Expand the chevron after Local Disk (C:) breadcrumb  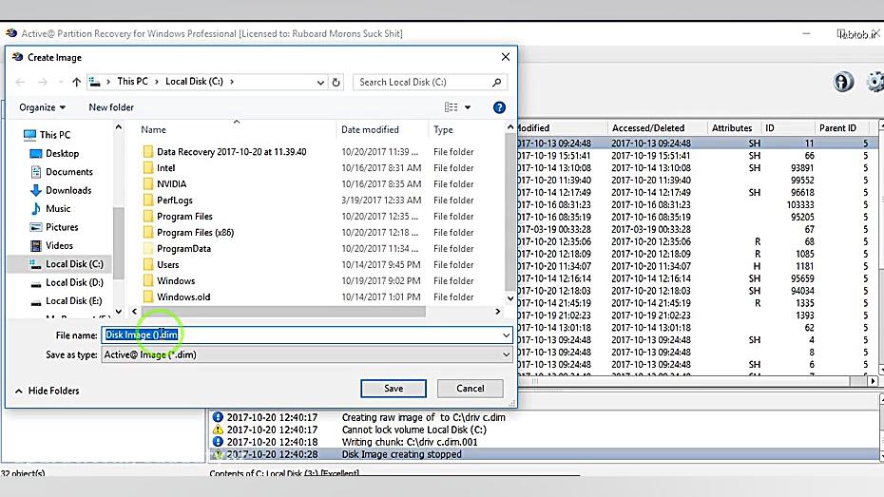pos(232,82)
